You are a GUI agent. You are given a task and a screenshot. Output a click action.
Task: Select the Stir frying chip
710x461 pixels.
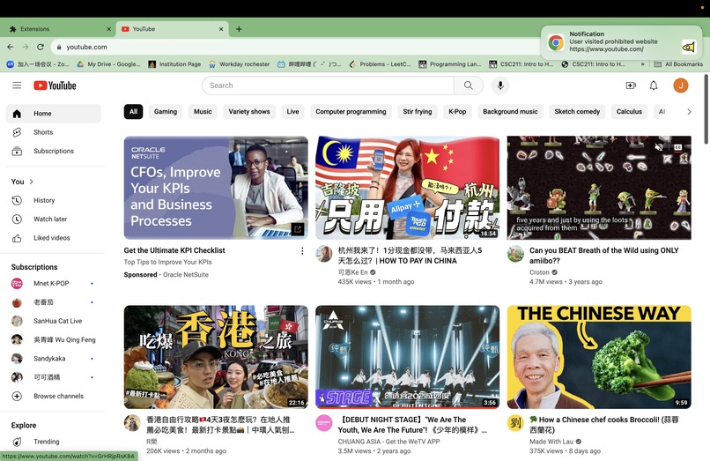pos(418,112)
